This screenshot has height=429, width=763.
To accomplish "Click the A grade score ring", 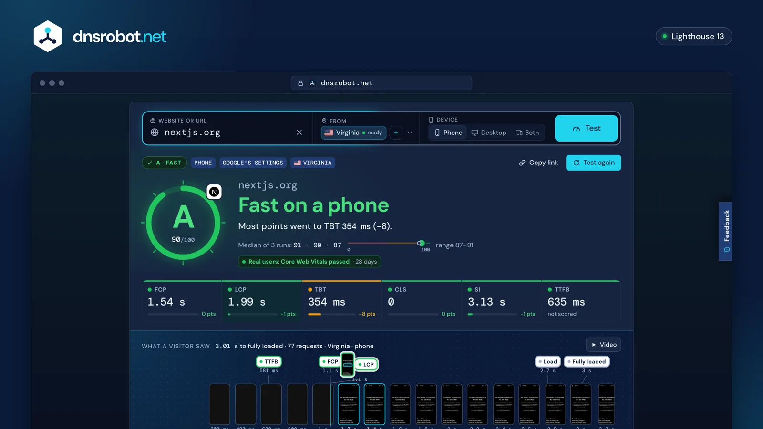I will 183,223.
